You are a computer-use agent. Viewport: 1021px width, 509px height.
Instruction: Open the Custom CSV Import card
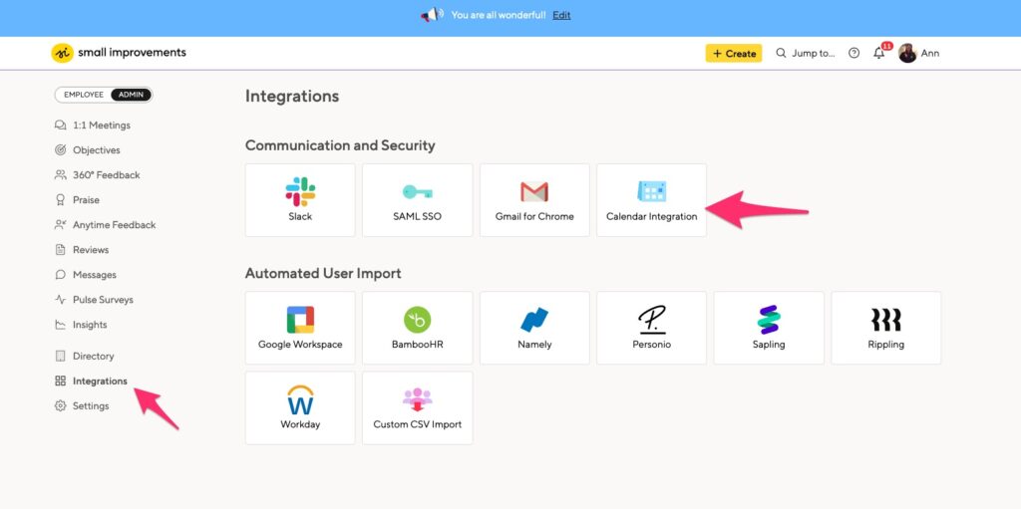418,408
